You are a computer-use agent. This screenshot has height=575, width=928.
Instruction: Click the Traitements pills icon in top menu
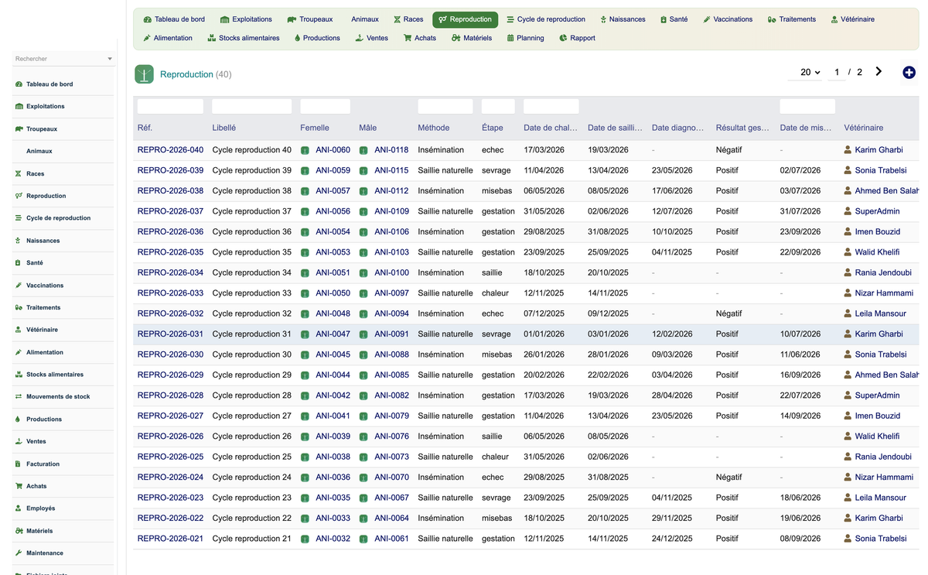tap(772, 19)
